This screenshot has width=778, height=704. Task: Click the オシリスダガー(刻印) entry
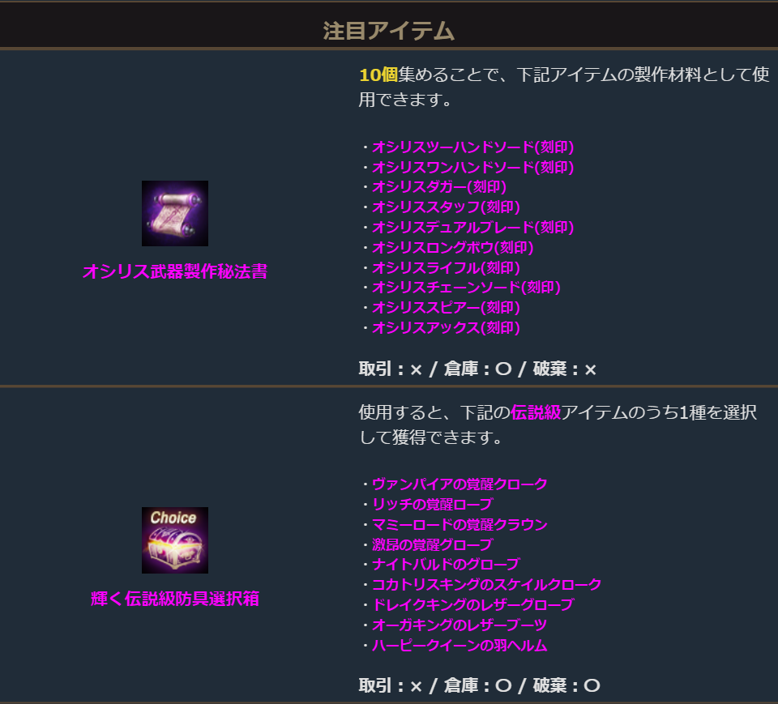[x=439, y=187]
